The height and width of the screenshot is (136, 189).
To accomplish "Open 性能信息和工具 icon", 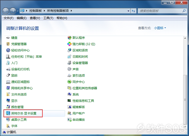I will pos(69,101).
